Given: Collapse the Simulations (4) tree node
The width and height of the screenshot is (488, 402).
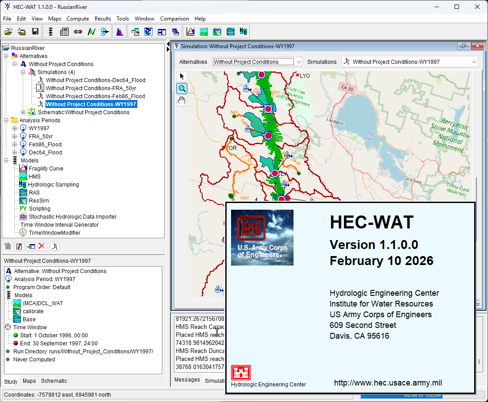Looking at the screenshot, I should pyautogui.click(x=23, y=72).
